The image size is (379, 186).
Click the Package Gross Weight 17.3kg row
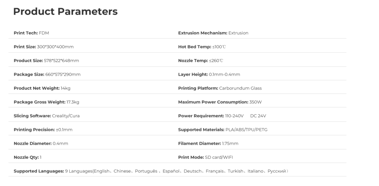[x=46, y=102]
